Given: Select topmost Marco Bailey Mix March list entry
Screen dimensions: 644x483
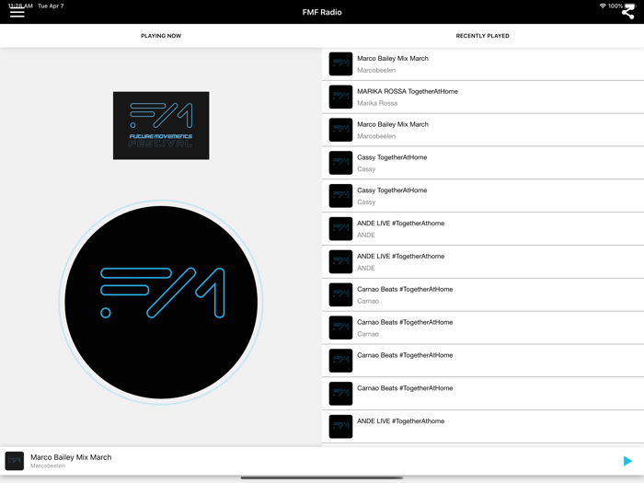Looking at the screenshot, I should [483, 64].
